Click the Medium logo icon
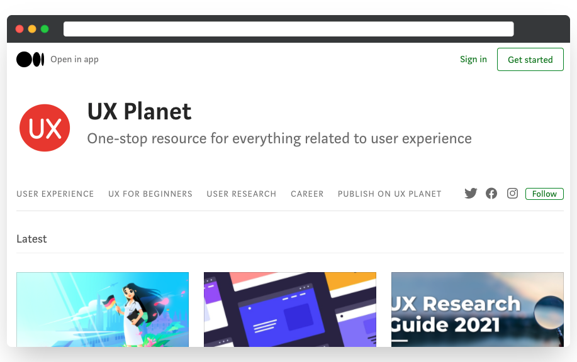577x362 pixels. (30, 60)
